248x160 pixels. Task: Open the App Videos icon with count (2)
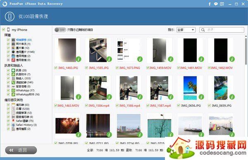point(14,56)
